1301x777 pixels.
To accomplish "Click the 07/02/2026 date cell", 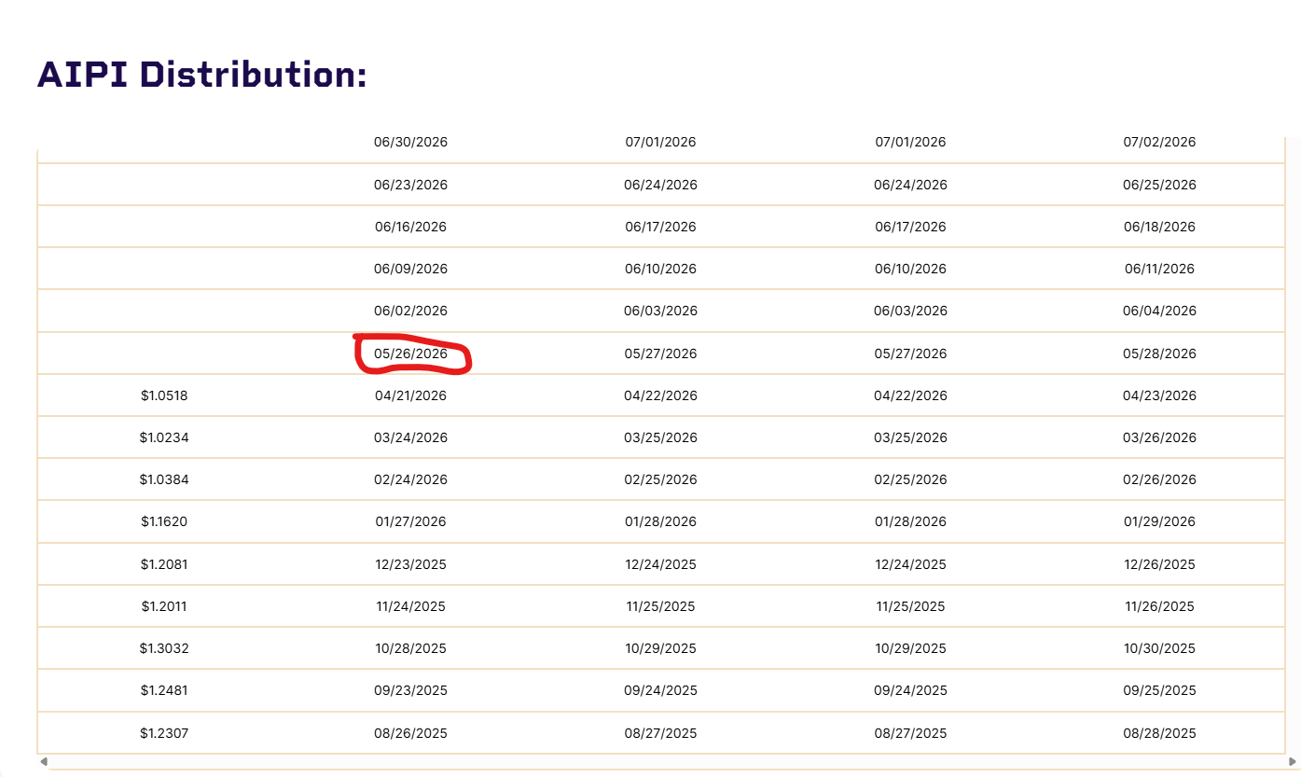I will point(1159,142).
